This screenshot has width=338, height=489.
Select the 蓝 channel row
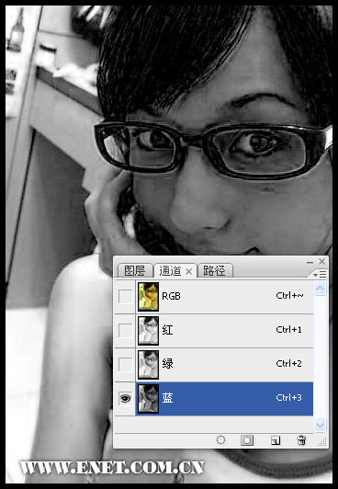224,399
